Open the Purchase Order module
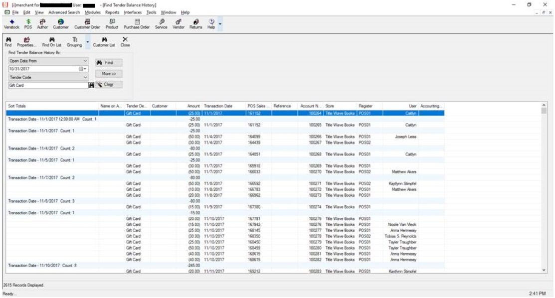This screenshot has height=298, width=555. point(137,24)
